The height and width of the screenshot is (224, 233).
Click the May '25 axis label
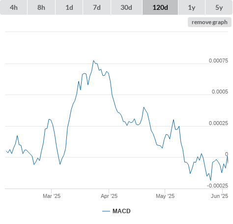coord(165,196)
